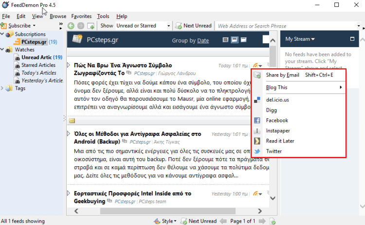
Task: Choose Share by Email
Action: (x=299, y=75)
